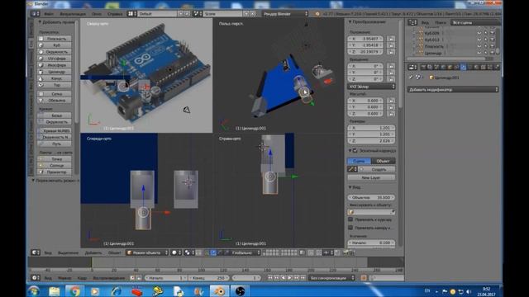Add a Куб (cube) primitive

[x=55, y=45]
